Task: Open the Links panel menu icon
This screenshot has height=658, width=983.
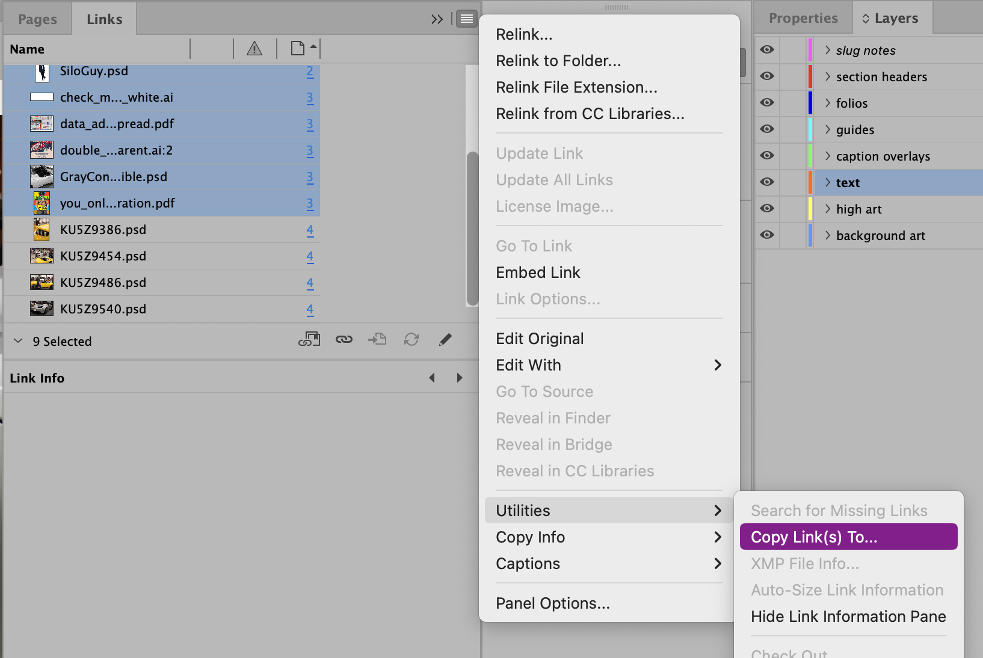Action: 466,19
